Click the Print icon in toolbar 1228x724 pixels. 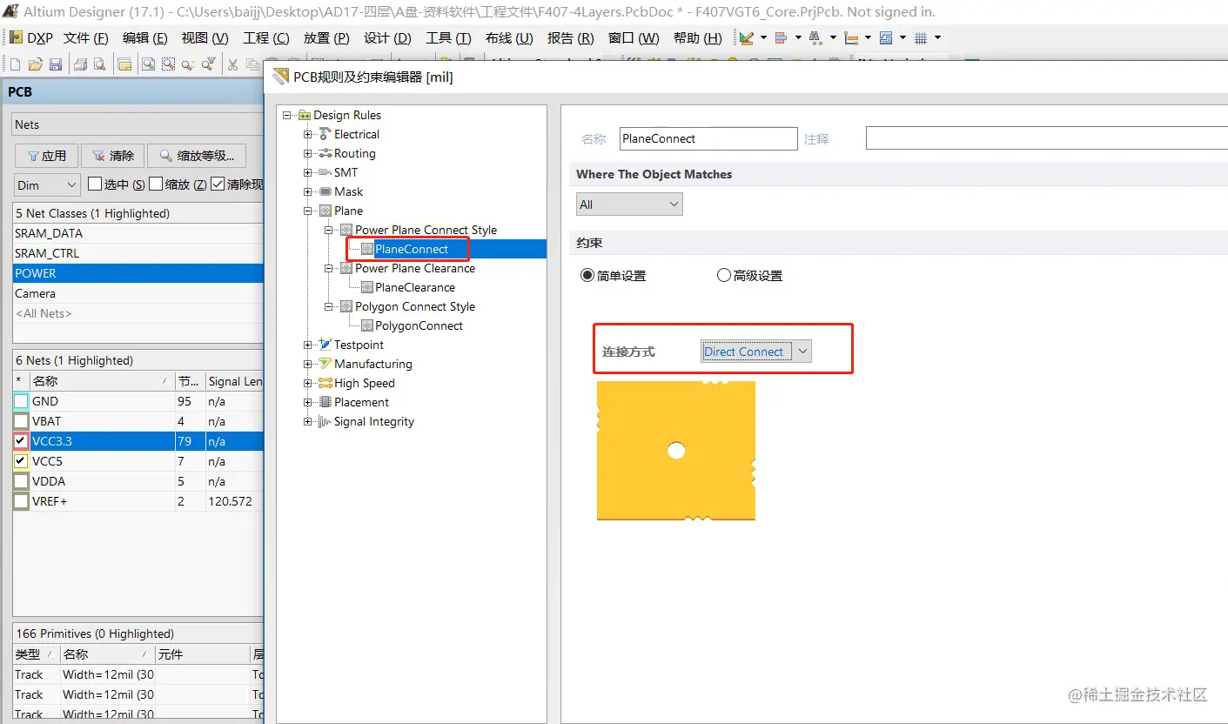80,64
